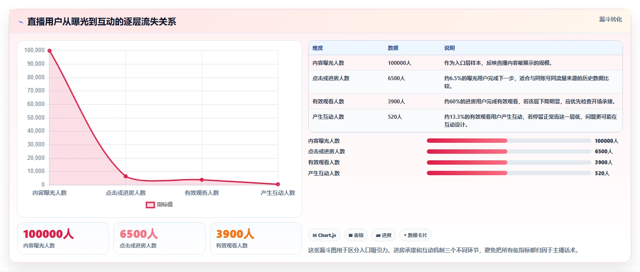Click the x-axis label 点击或进房人数

pyautogui.click(x=126, y=193)
